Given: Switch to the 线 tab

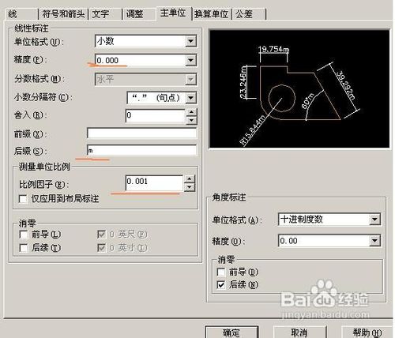Looking at the screenshot, I should tap(21, 14).
